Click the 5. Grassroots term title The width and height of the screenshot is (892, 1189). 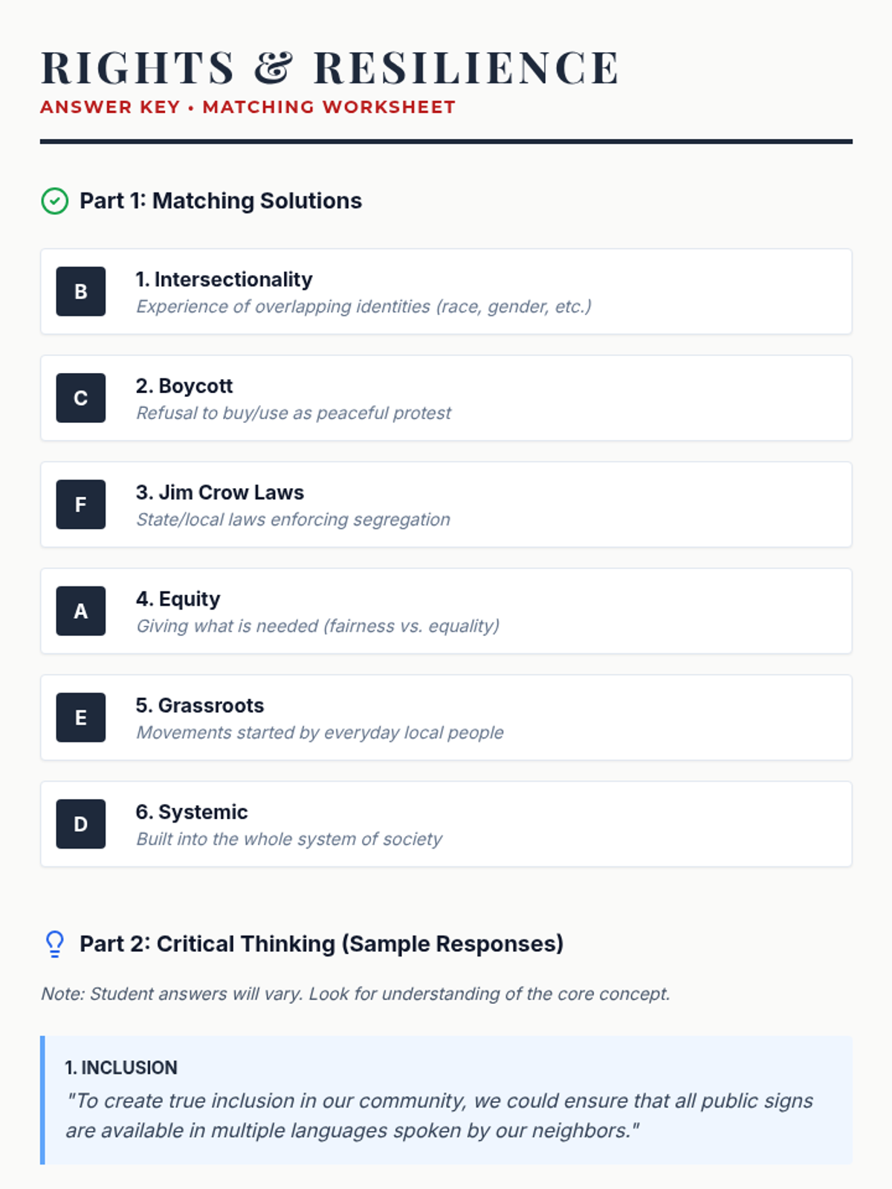[x=200, y=705]
